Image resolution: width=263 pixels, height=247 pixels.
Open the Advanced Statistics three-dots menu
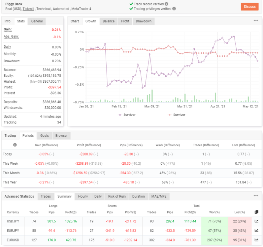pos(256,196)
